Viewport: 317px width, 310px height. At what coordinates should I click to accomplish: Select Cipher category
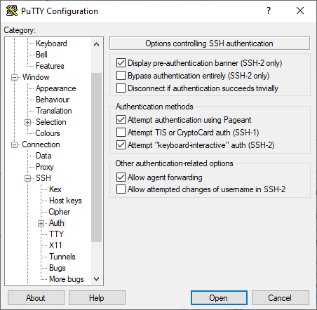60,212
